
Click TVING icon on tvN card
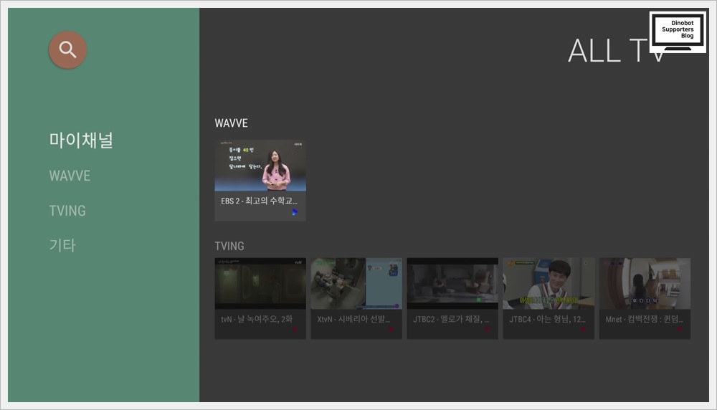tap(295, 330)
